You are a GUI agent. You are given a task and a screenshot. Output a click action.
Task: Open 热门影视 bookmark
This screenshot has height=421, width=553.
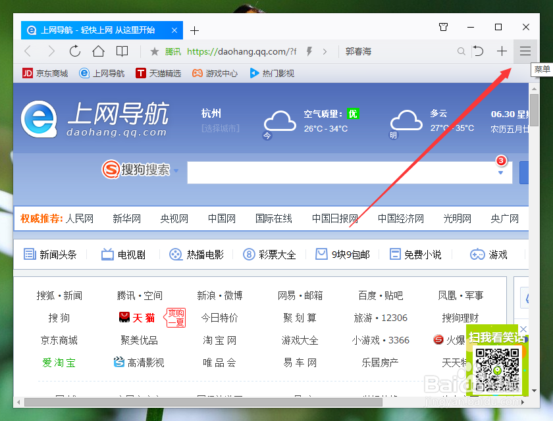272,73
